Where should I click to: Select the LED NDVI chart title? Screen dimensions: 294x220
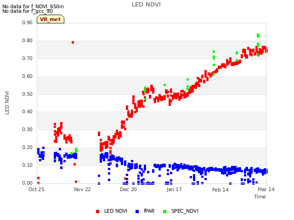[146, 5]
